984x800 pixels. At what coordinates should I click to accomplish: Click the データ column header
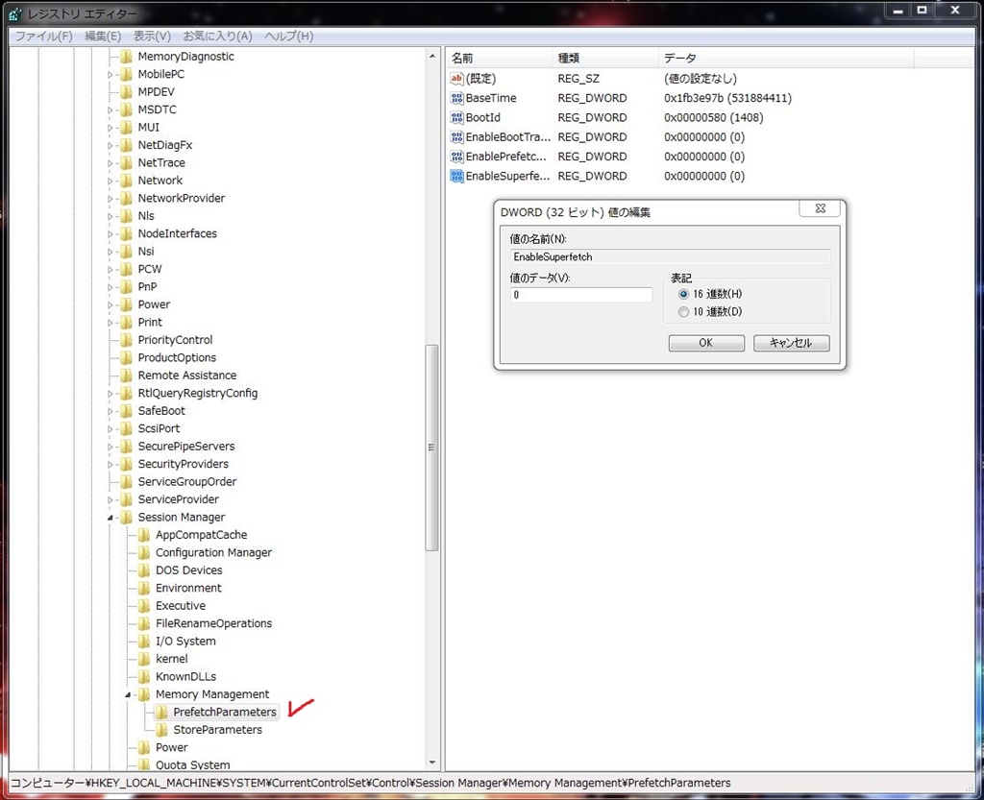786,58
